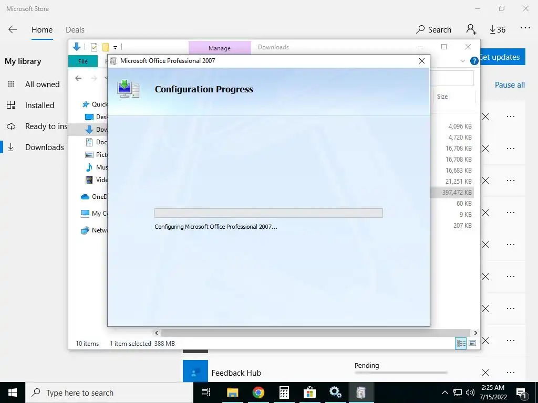Select Quick access in navigation pane
This screenshot has width=538, height=403.
tap(94, 104)
